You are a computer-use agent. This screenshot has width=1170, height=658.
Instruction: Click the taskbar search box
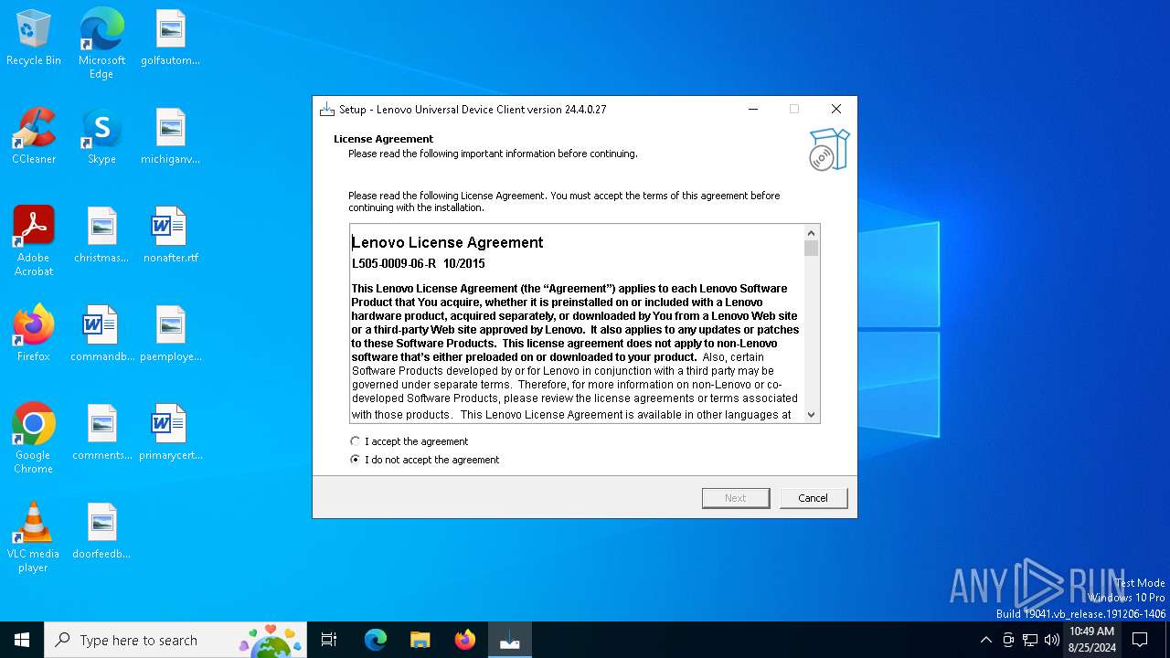pos(175,640)
